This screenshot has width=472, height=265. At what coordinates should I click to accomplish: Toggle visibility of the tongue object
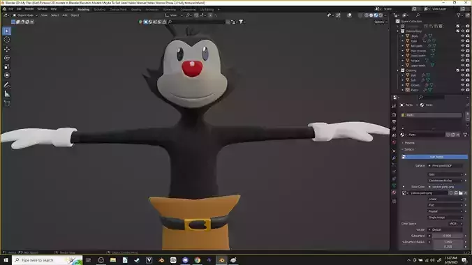[x=463, y=61]
